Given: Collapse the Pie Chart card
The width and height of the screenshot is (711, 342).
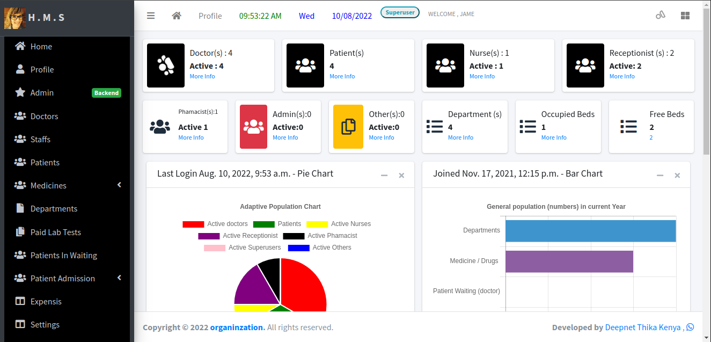Looking at the screenshot, I should [x=384, y=176].
